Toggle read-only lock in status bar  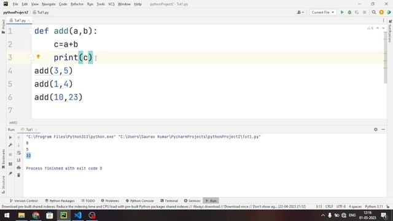coord(387,207)
